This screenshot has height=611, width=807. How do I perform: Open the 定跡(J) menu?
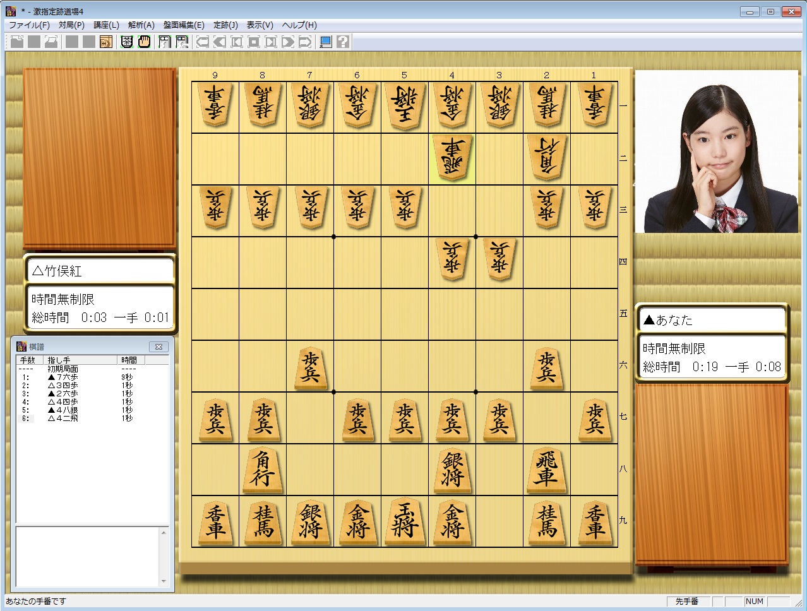pos(225,25)
